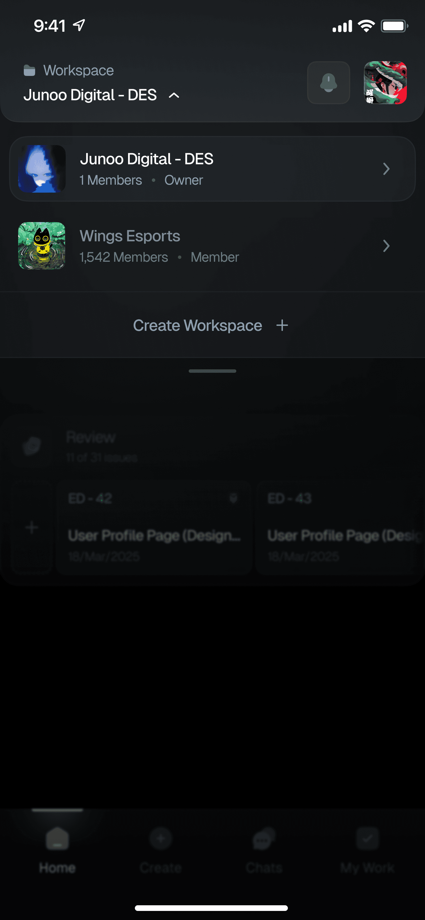Screen dimensions: 425x920
Task: Open the Chats tab
Action: 264,851
